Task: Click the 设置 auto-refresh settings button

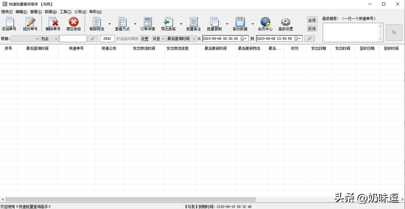Action: point(145,39)
